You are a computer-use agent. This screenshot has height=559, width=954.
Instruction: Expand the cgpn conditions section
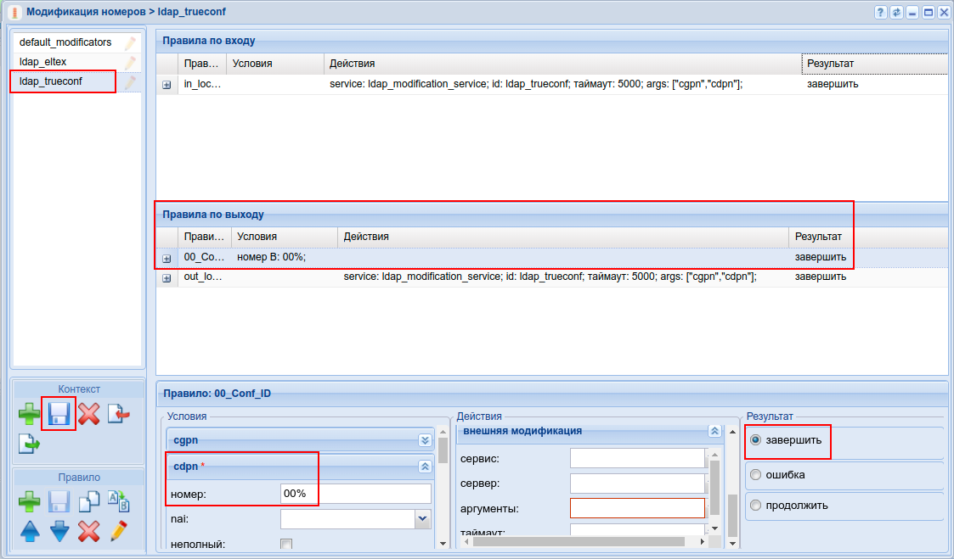pos(425,440)
